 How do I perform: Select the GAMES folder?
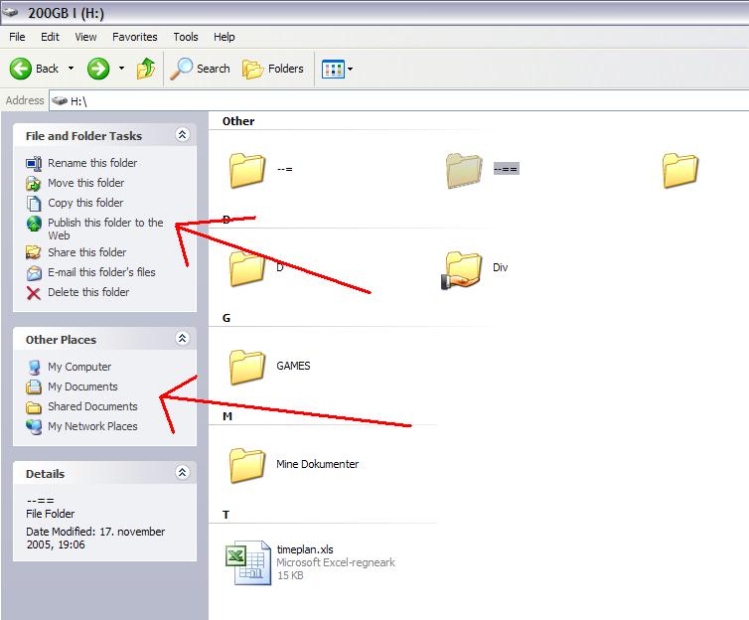click(247, 367)
